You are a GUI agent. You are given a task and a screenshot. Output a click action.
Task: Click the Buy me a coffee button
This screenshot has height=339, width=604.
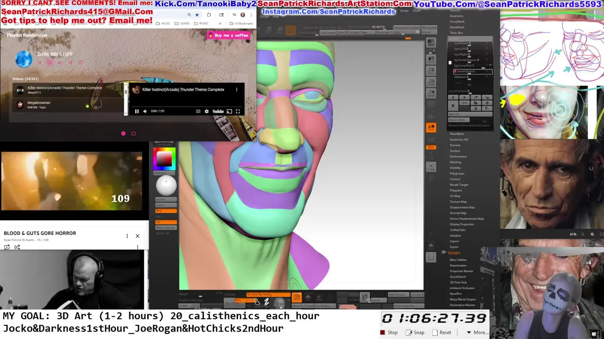228,35
